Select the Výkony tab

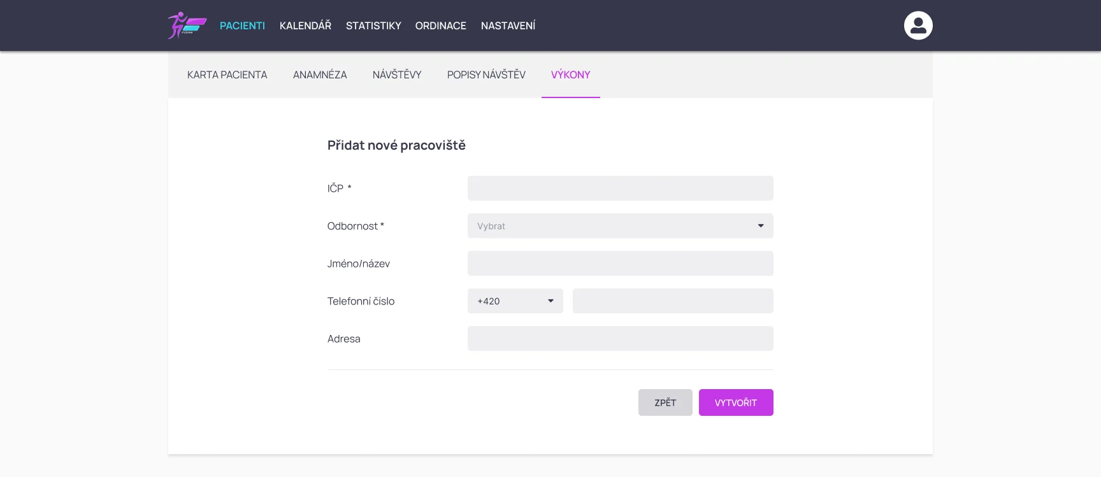tap(570, 75)
